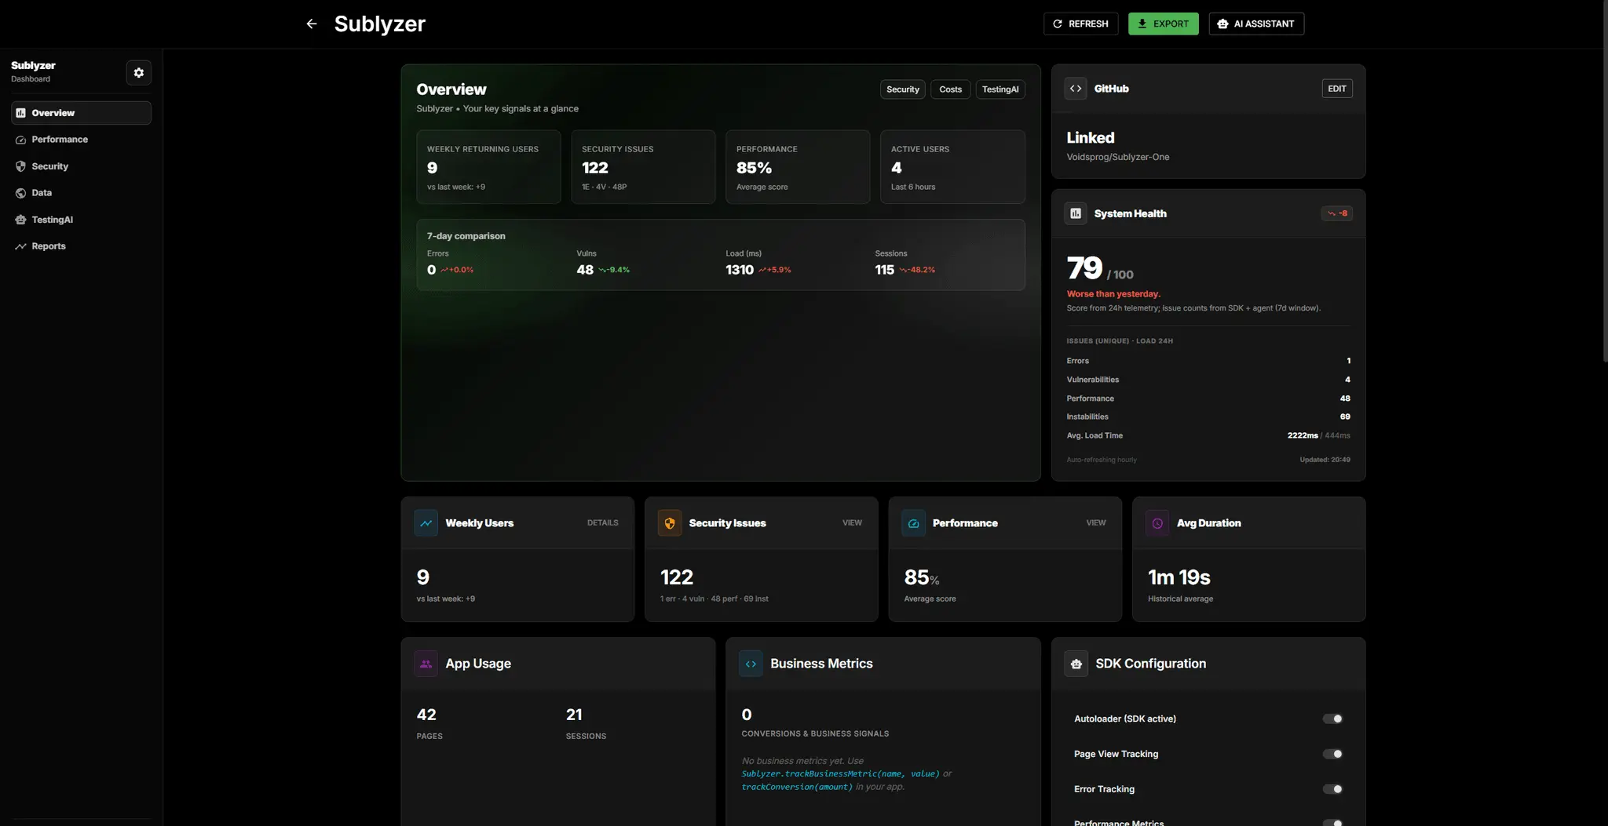This screenshot has width=1608, height=826.
Task: Click the Overview sidebar icon
Action: 21,113
